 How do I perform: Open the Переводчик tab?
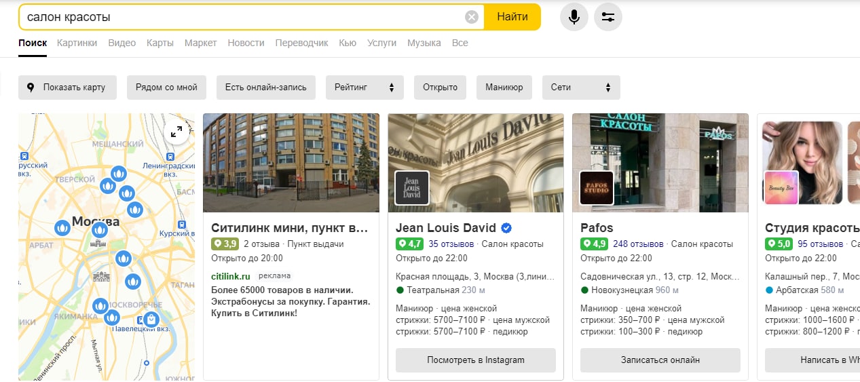(x=302, y=43)
